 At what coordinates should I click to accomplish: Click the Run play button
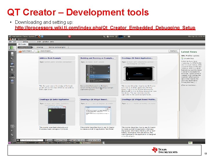pos(12,131)
